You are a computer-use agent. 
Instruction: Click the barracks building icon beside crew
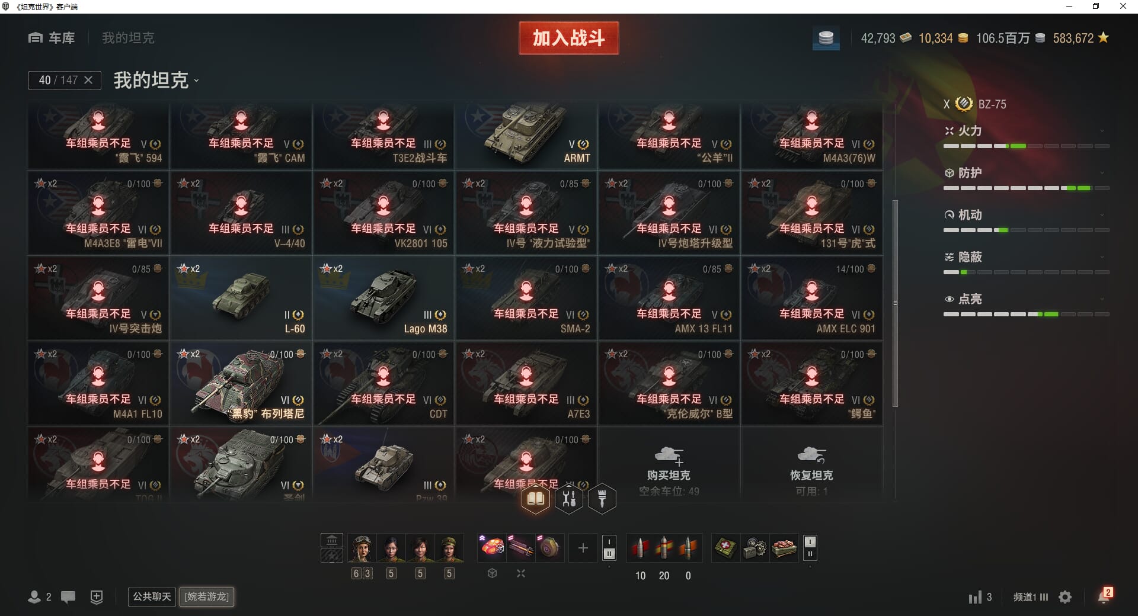pyautogui.click(x=332, y=540)
